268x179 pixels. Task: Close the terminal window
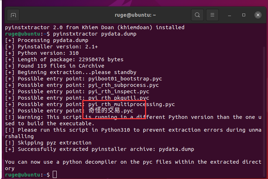click(x=258, y=15)
